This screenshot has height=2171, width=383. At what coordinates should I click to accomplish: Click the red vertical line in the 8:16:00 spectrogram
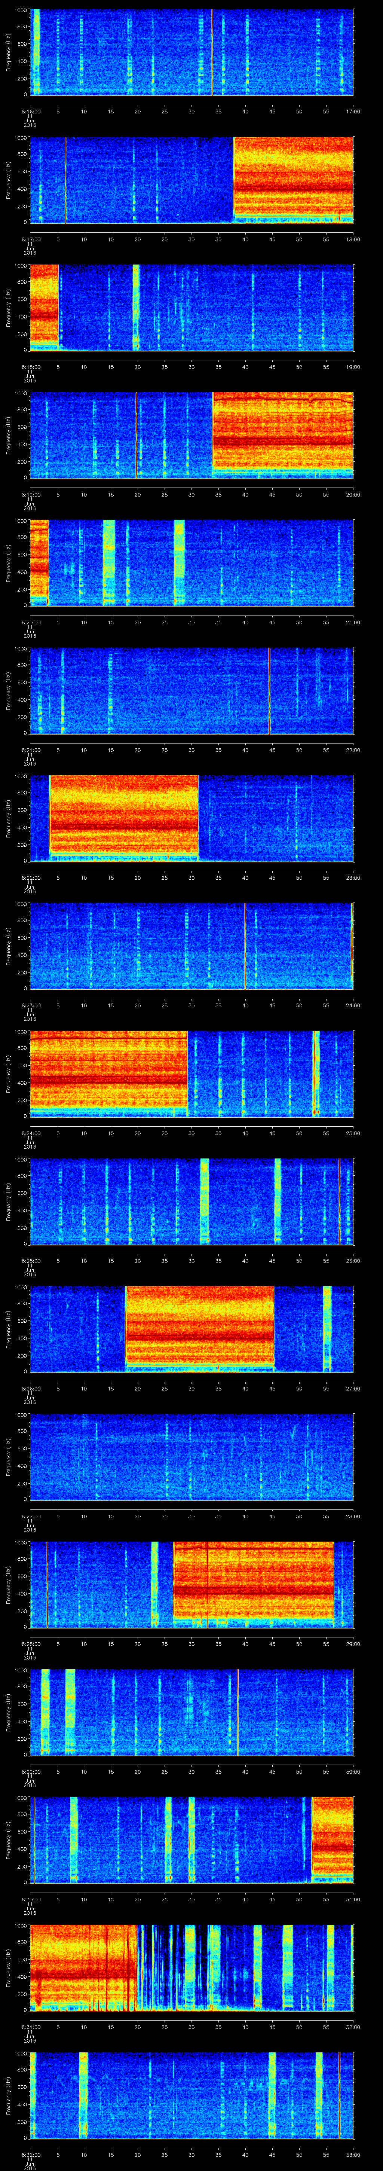(212, 52)
